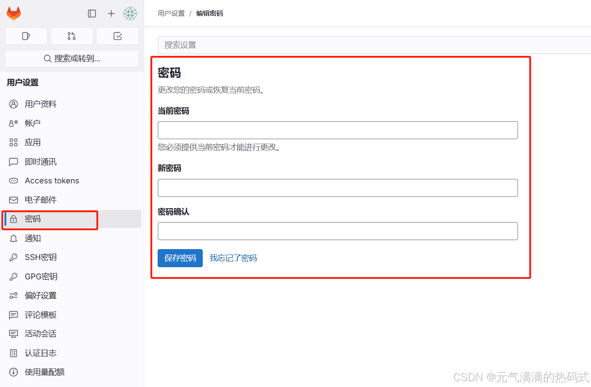Open the plus create-new menu
Screen dimensions: 591x387
click(111, 14)
